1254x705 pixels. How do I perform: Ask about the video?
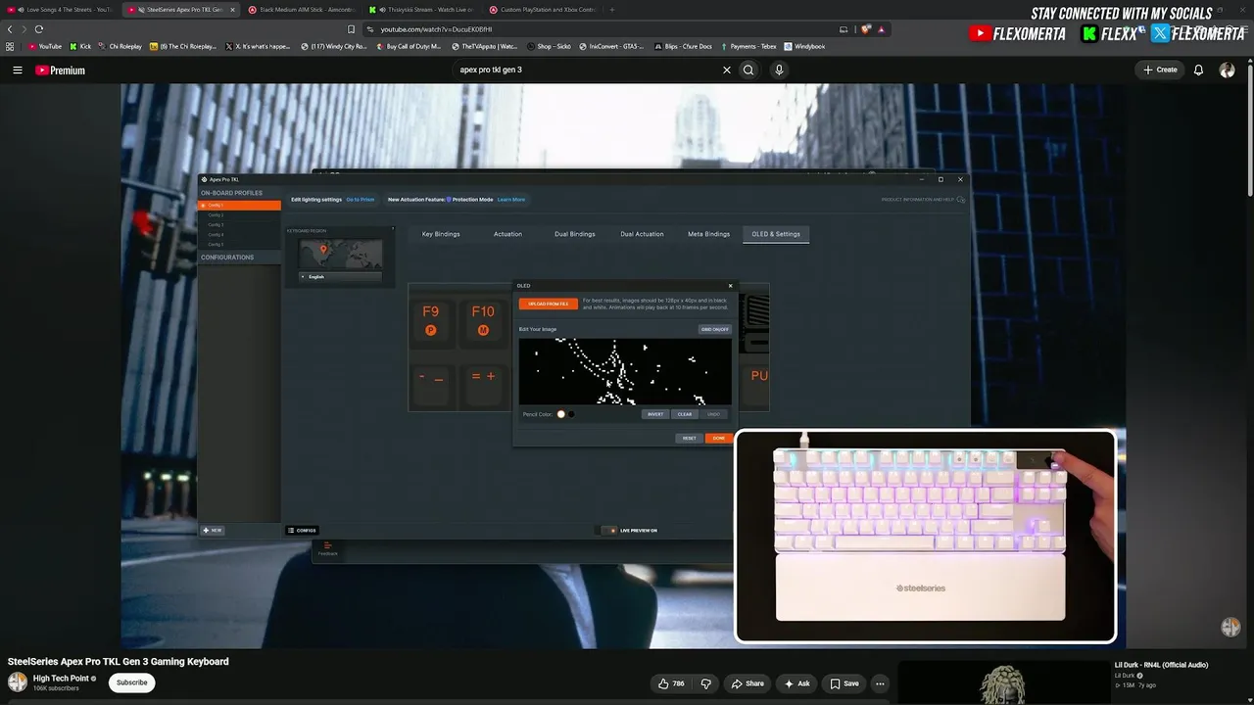[797, 683]
